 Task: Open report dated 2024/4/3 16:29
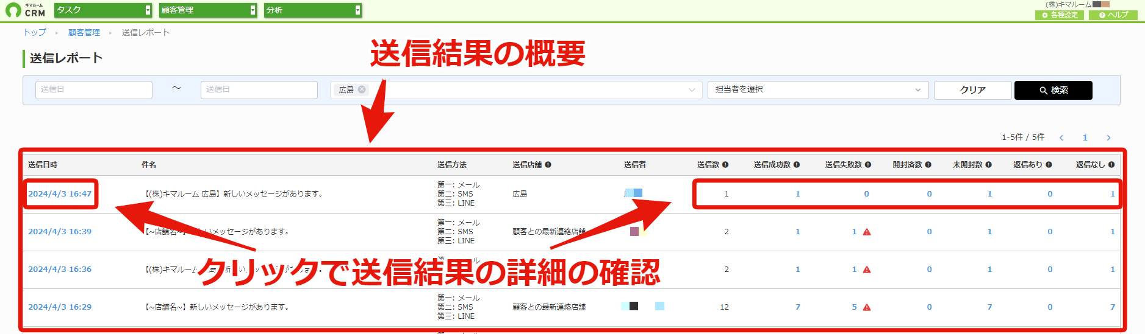click(60, 307)
